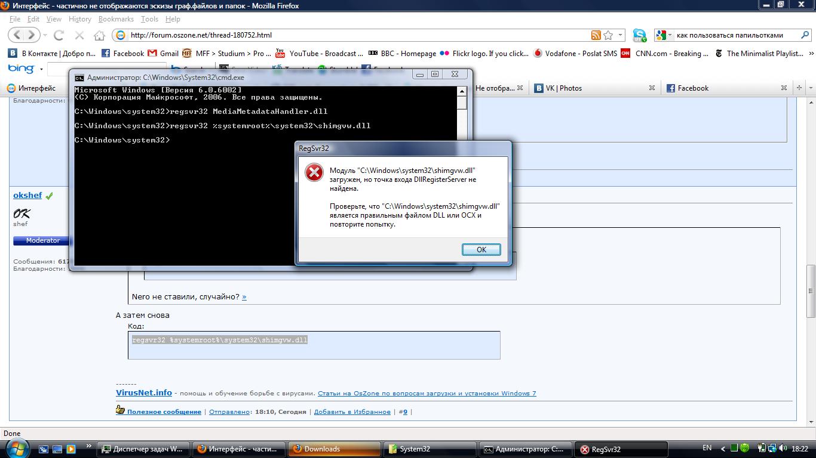Open the Tools menu

coord(149,19)
